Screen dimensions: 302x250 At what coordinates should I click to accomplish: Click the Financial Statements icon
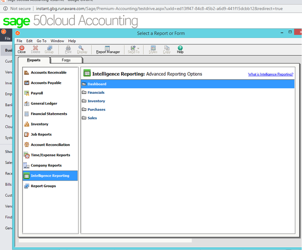pyautogui.click(x=27, y=114)
